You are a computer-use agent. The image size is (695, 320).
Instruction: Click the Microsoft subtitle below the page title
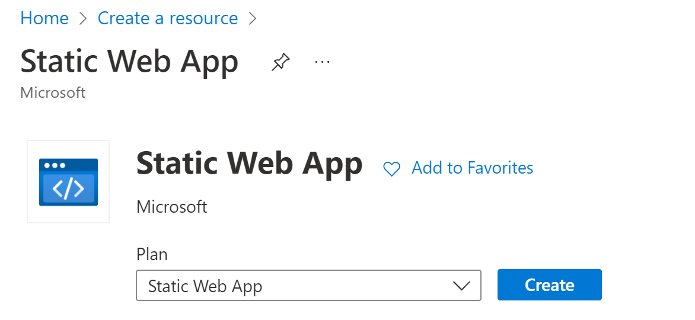click(53, 92)
